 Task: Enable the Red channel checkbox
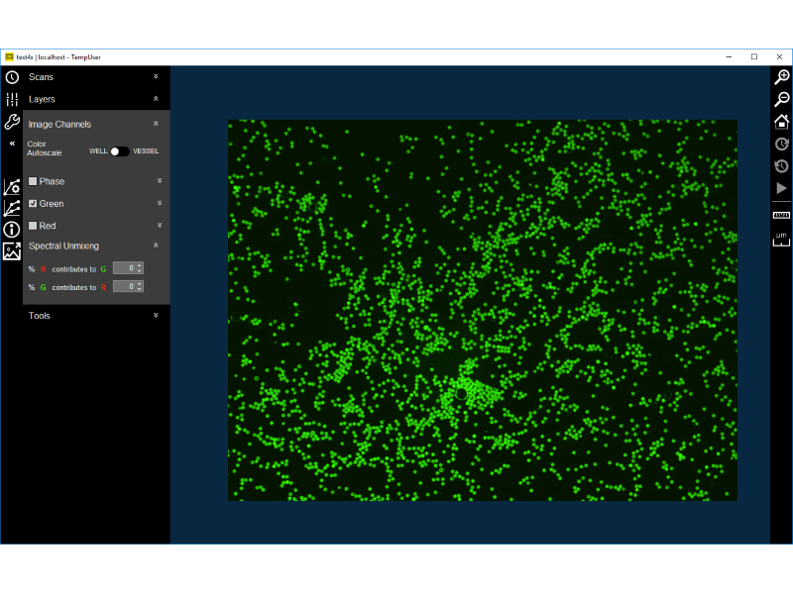pyautogui.click(x=33, y=226)
